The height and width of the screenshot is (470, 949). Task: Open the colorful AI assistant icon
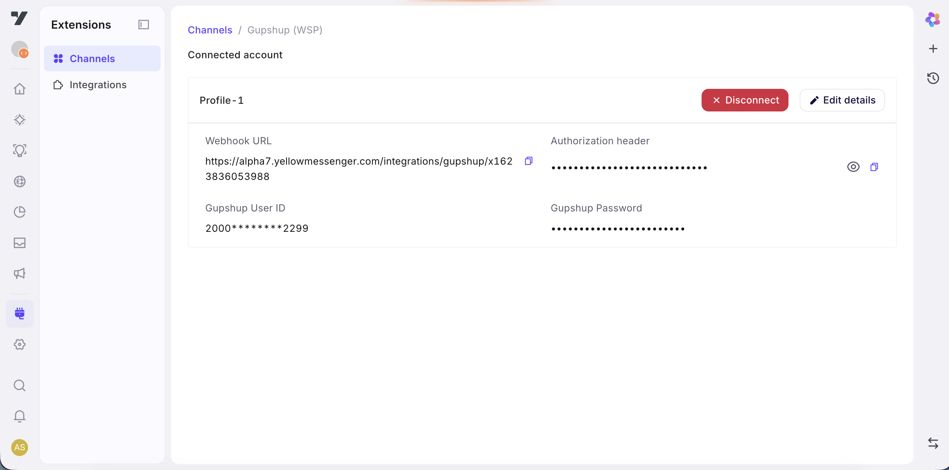point(933,19)
